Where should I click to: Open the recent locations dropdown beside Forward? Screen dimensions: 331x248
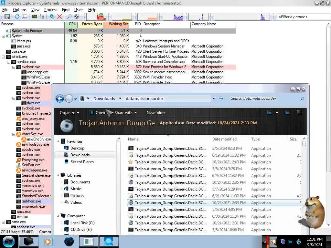(75, 99)
